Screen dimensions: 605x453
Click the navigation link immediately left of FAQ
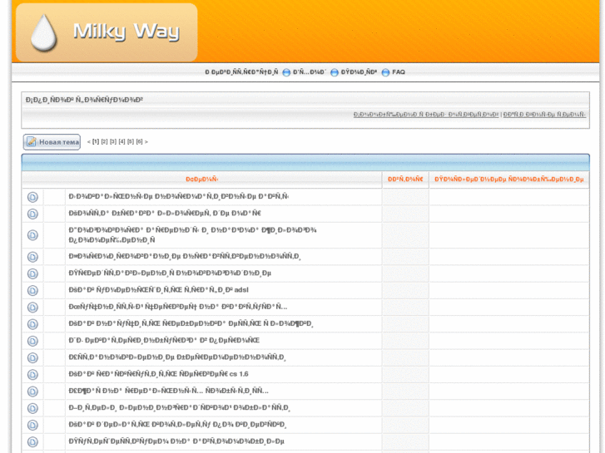(x=359, y=72)
